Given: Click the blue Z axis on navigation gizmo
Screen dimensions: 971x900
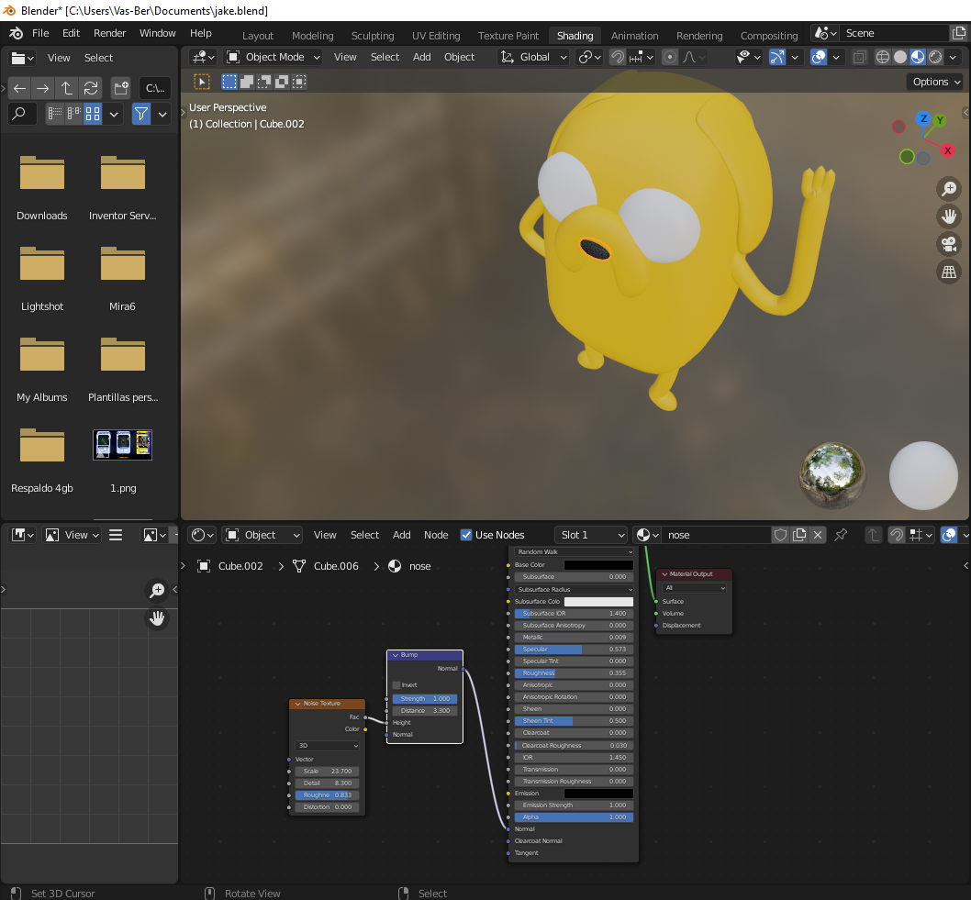Looking at the screenshot, I should pyautogui.click(x=923, y=119).
